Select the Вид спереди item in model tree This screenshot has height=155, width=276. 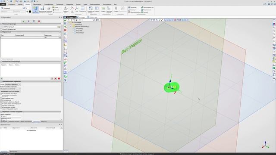pos(80,33)
